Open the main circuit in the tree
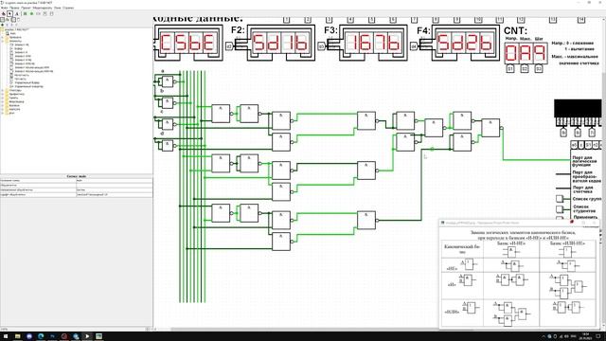Screen dimensions: 606x341 (12, 33)
